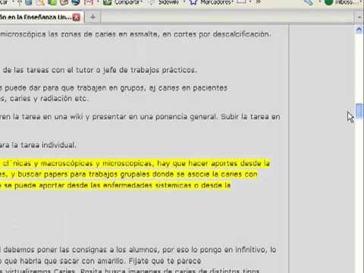Open the Marcadores star bookmarks button
The height and width of the screenshot is (273, 364).
pos(211,2)
